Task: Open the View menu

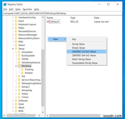Action: coord(18,9)
